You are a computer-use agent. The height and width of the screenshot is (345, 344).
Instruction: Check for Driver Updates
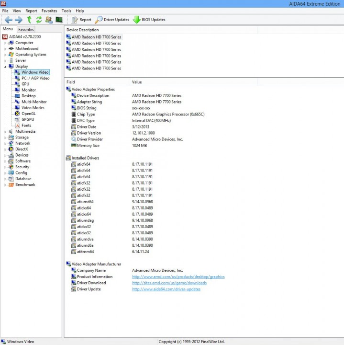coord(112,20)
